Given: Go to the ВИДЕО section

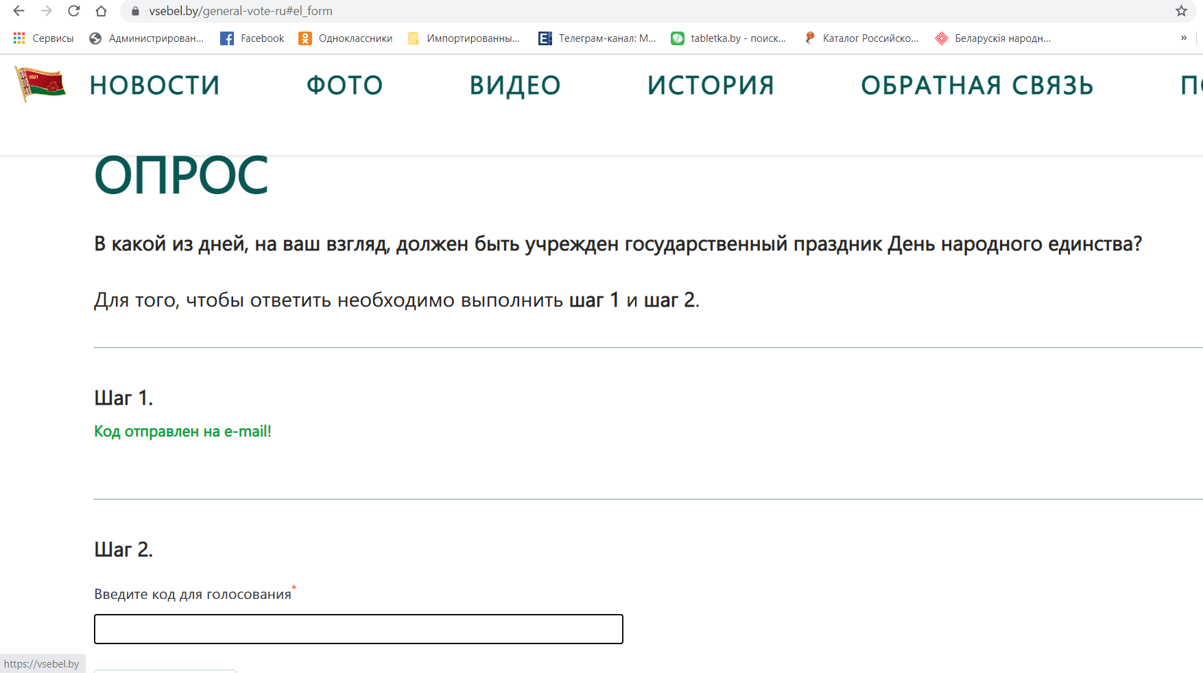Looking at the screenshot, I should pos(515,86).
